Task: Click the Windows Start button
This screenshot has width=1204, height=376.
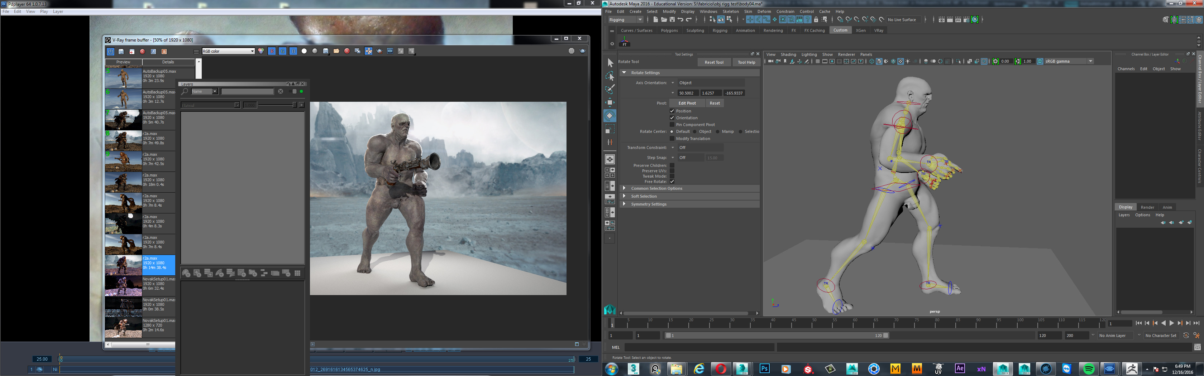Action: [611, 368]
